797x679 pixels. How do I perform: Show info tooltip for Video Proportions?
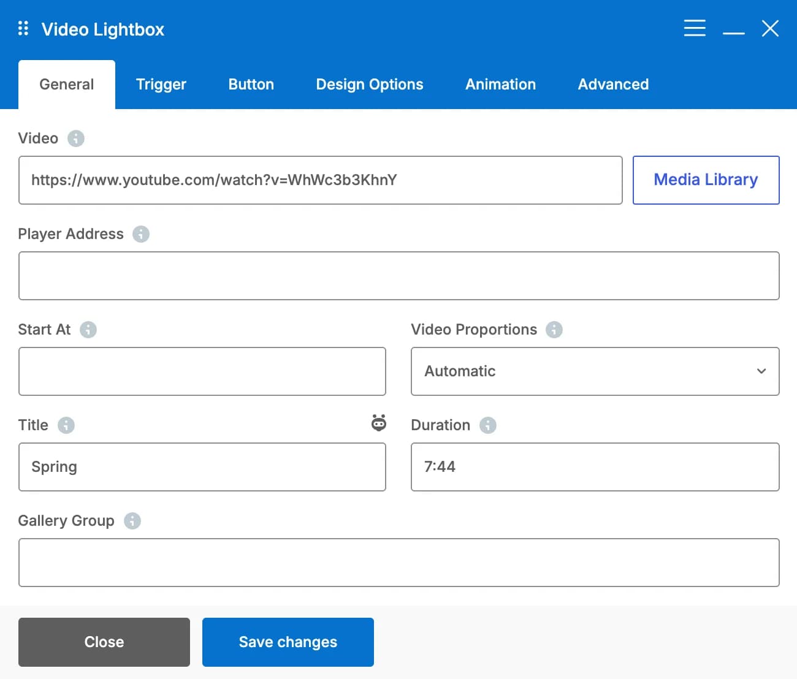(x=554, y=330)
